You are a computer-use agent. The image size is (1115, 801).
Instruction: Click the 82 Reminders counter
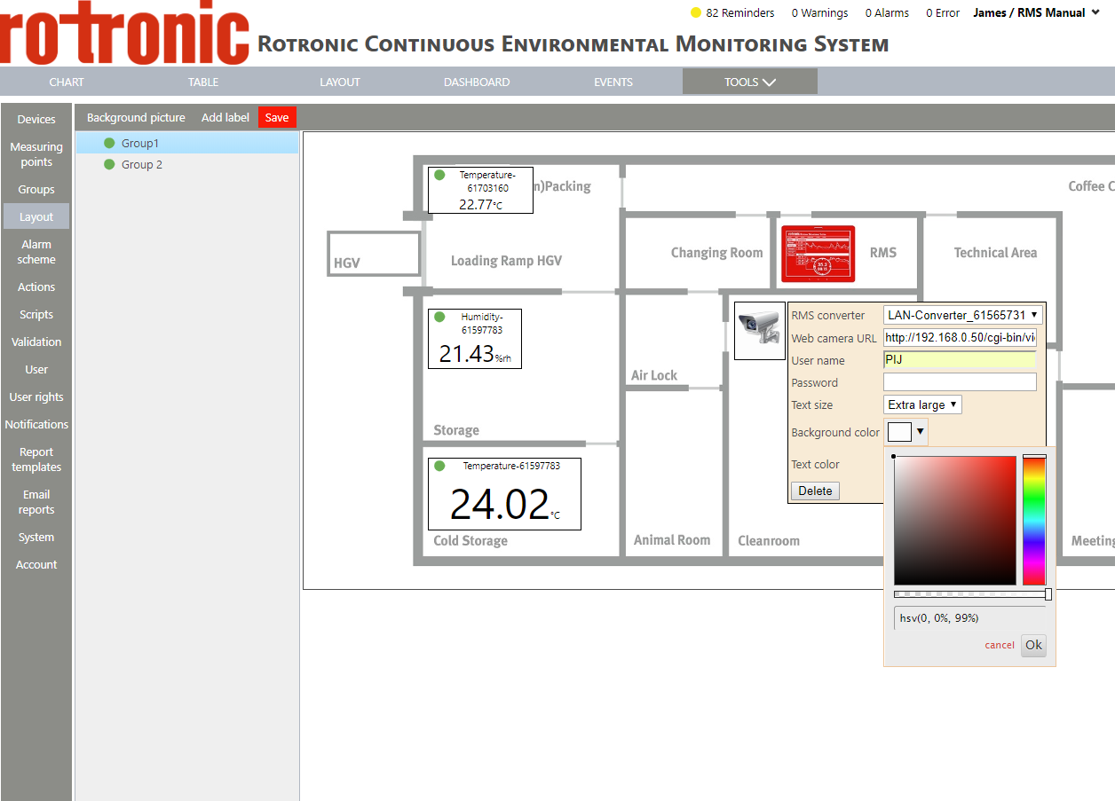pyautogui.click(x=739, y=12)
